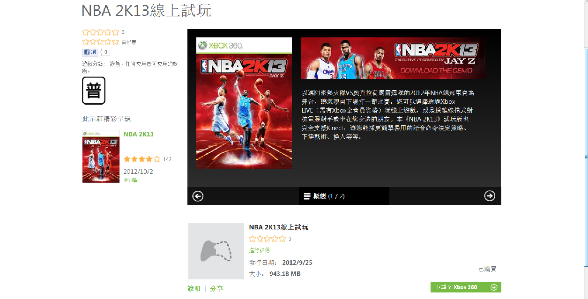588x299 pixels.
Task: Click the Facebook like button
Action: tap(90, 52)
